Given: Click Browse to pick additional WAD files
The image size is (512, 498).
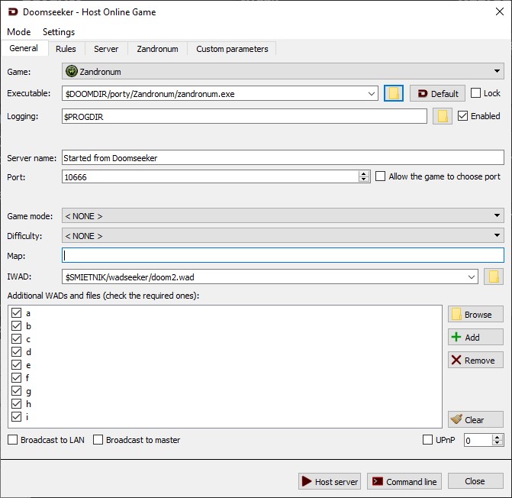Looking at the screenshot, I should pos(475,314).
